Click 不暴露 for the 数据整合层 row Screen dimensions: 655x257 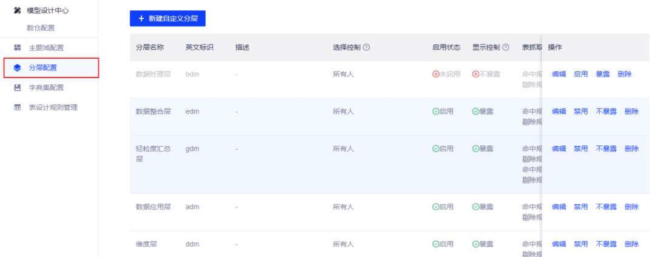606,112
